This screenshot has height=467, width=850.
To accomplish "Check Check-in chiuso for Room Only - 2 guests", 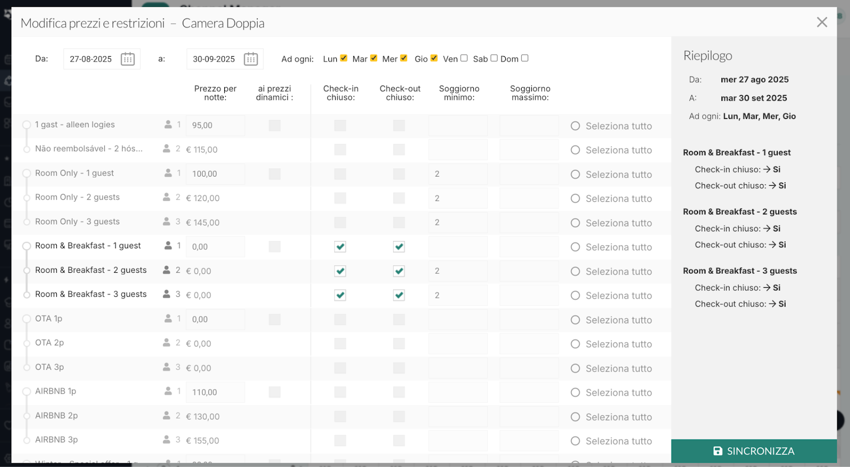I will pyautogui.click(x=341, y=198).
